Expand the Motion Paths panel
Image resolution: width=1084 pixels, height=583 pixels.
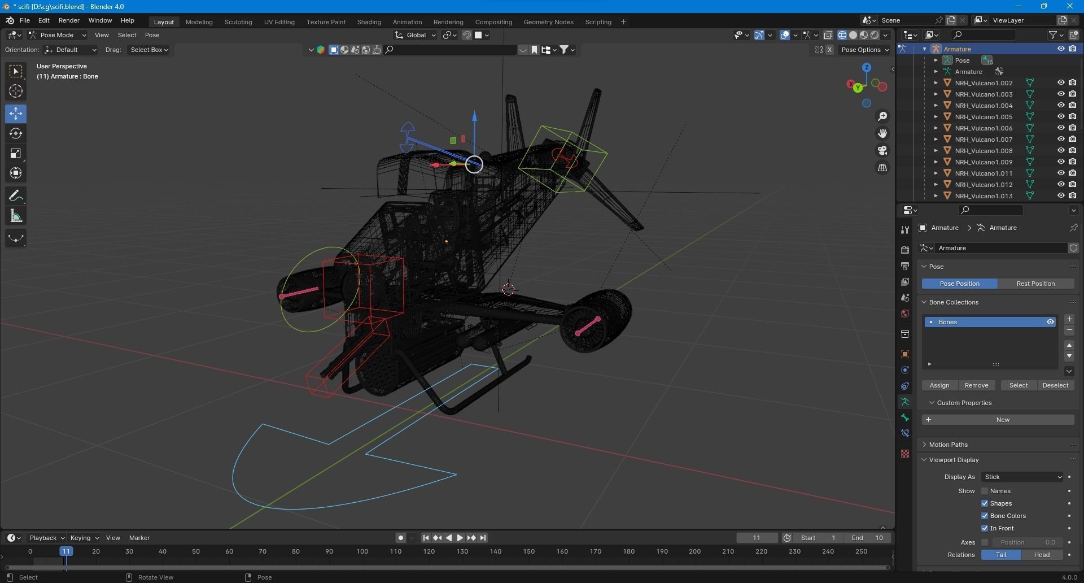point(948,445)
